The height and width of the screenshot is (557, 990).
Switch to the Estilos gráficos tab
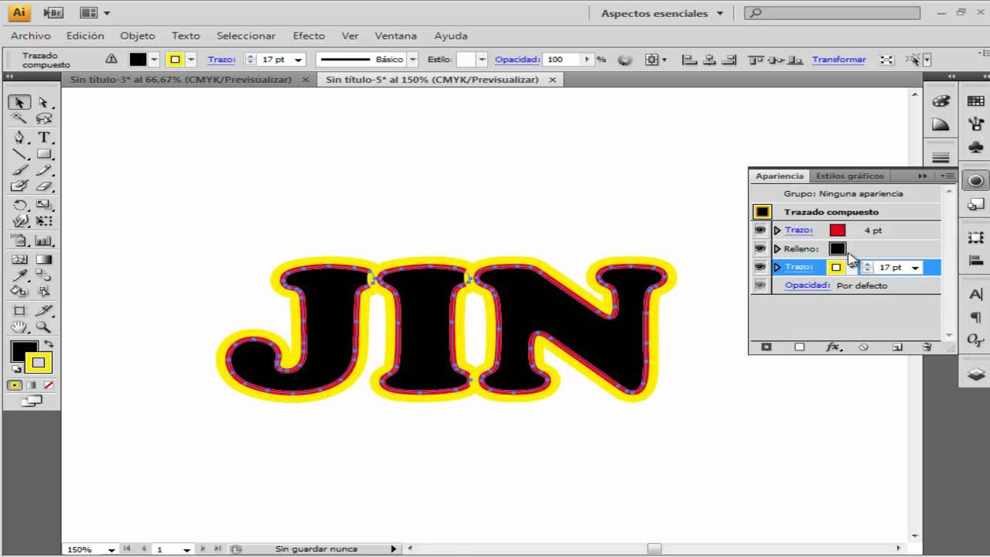point(849,176)
